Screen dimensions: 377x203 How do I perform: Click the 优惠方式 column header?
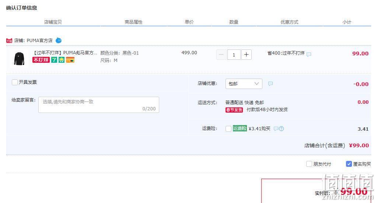(290, 22)
